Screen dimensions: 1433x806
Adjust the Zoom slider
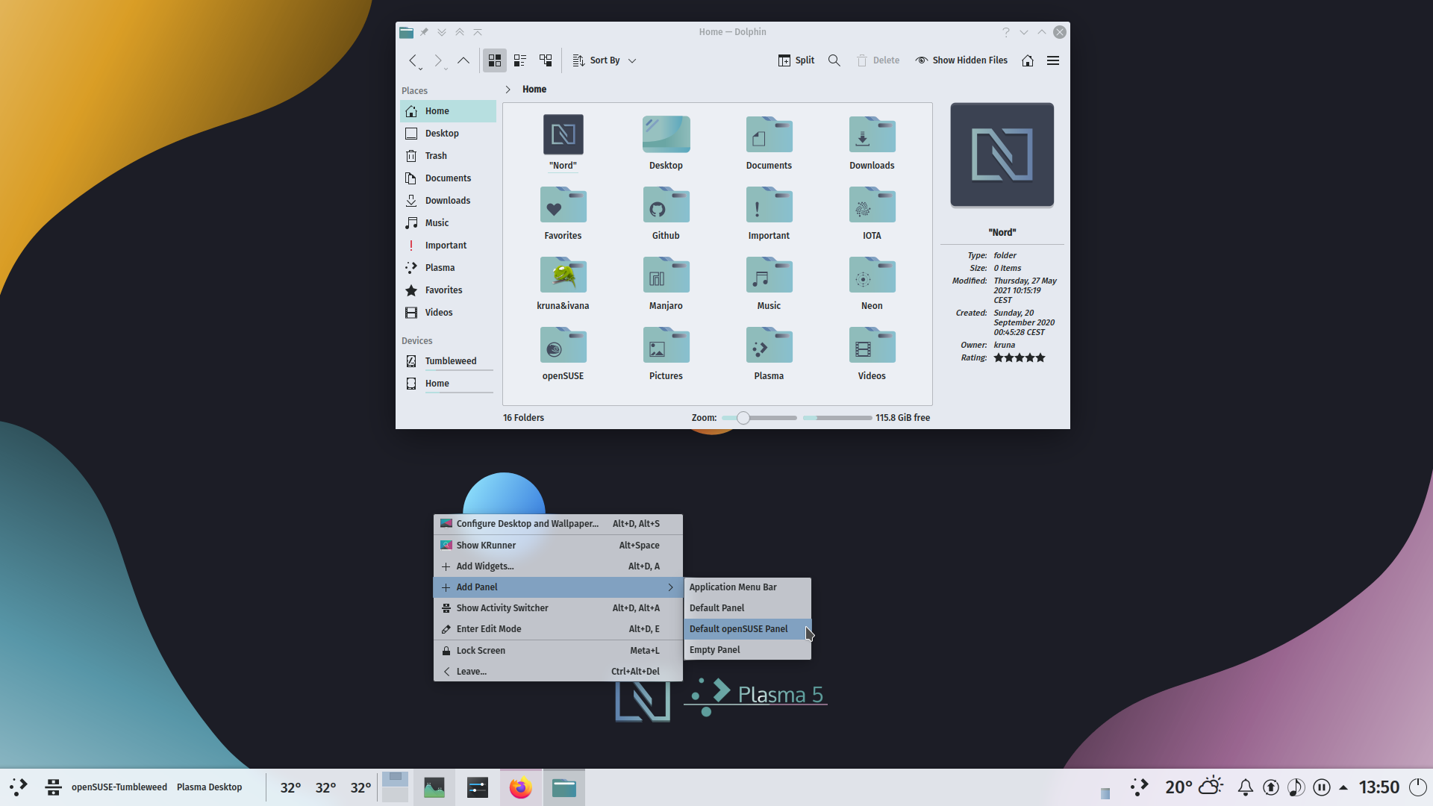[759, 418]
